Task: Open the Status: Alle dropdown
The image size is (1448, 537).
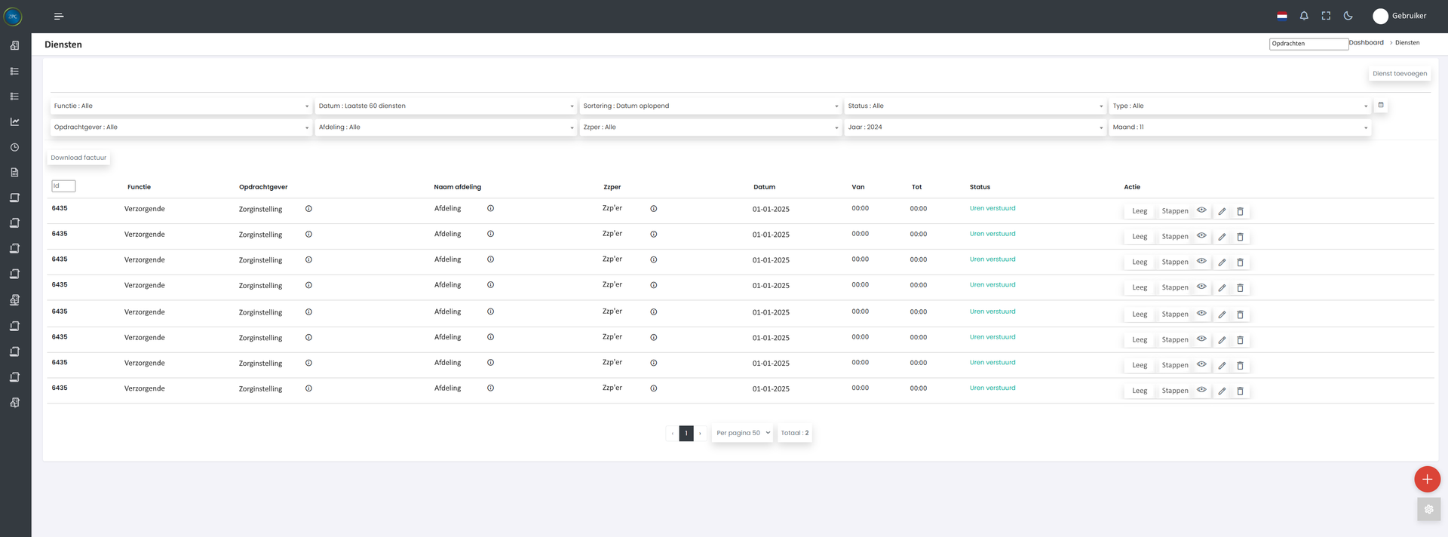Action: 974,106
